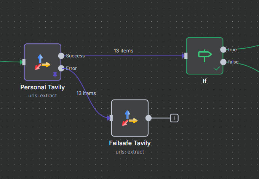Click the green checkmark on If node

(x=217, y=68)
